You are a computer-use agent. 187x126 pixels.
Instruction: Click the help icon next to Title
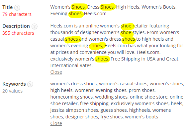pyautogui.click(x=17, y=8)
